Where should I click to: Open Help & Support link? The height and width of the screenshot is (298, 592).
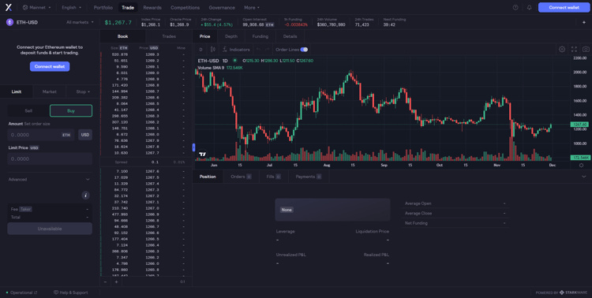(71, 292)
